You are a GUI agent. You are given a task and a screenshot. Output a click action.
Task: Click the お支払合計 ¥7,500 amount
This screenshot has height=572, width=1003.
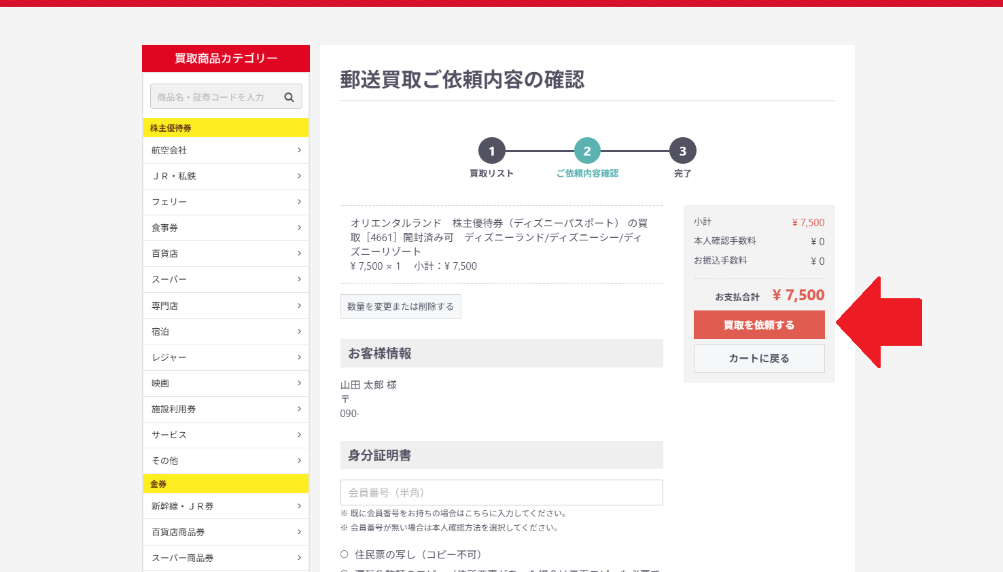tap(798, 295)
